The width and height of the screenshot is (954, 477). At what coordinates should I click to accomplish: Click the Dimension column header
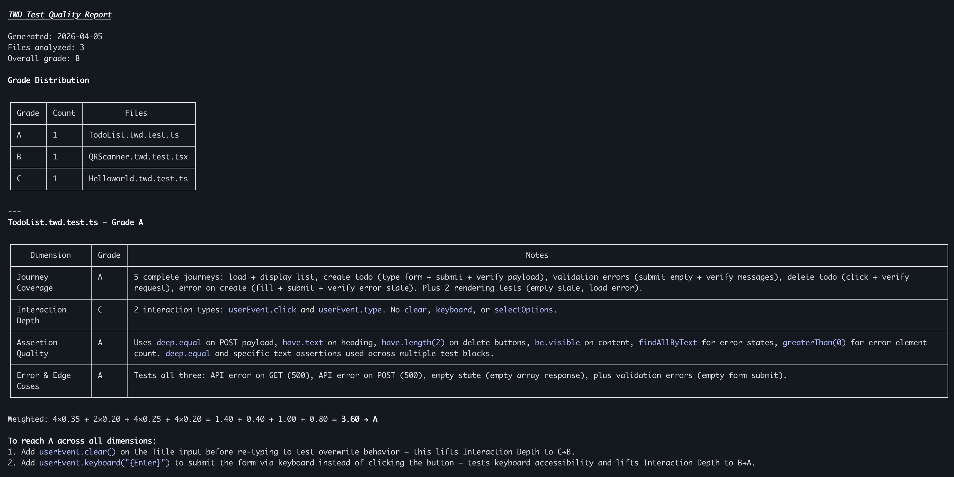50,255
